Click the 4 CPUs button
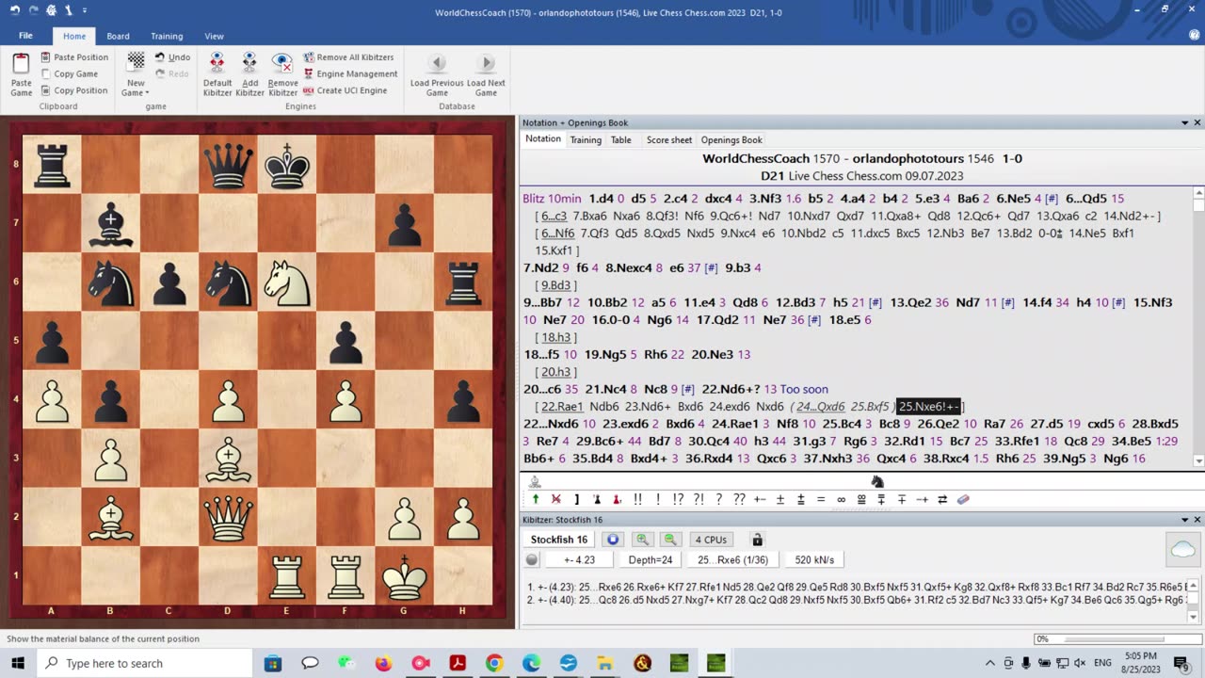This screenshot has width=1205, height=678. pyautogui.click(x=711, y=540)
